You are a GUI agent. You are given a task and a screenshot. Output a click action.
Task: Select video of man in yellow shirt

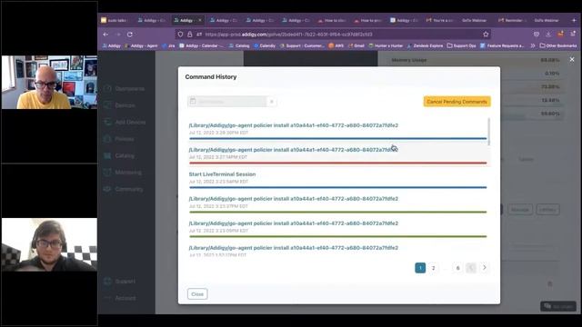[x=49, y=82]
